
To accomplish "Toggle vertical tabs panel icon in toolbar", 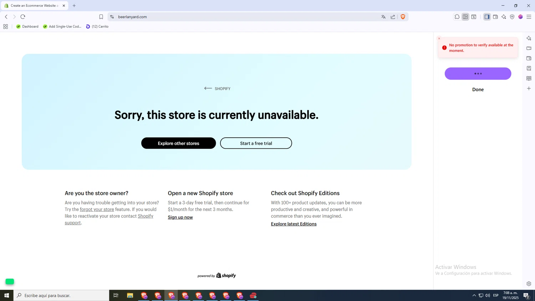I will tap(465, 17).
